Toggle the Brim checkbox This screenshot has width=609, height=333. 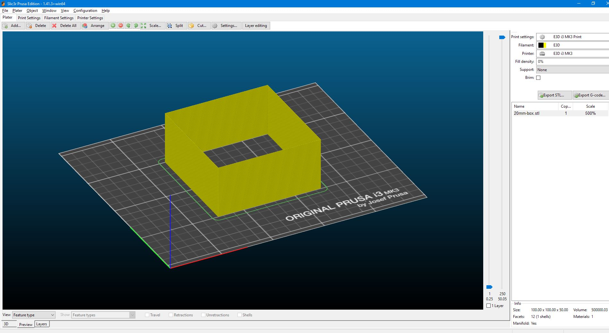538,78
